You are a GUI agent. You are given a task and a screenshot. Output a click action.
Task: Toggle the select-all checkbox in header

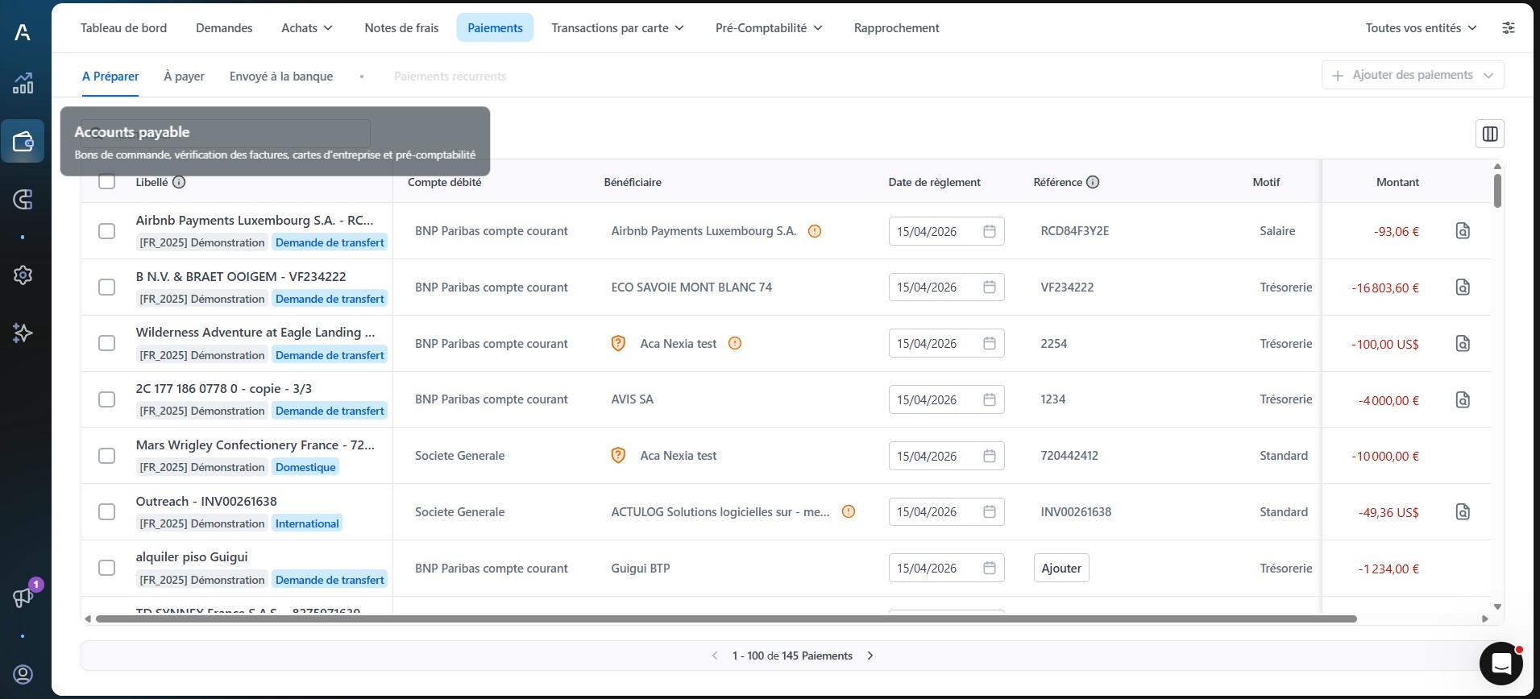(x=106, y=181)
